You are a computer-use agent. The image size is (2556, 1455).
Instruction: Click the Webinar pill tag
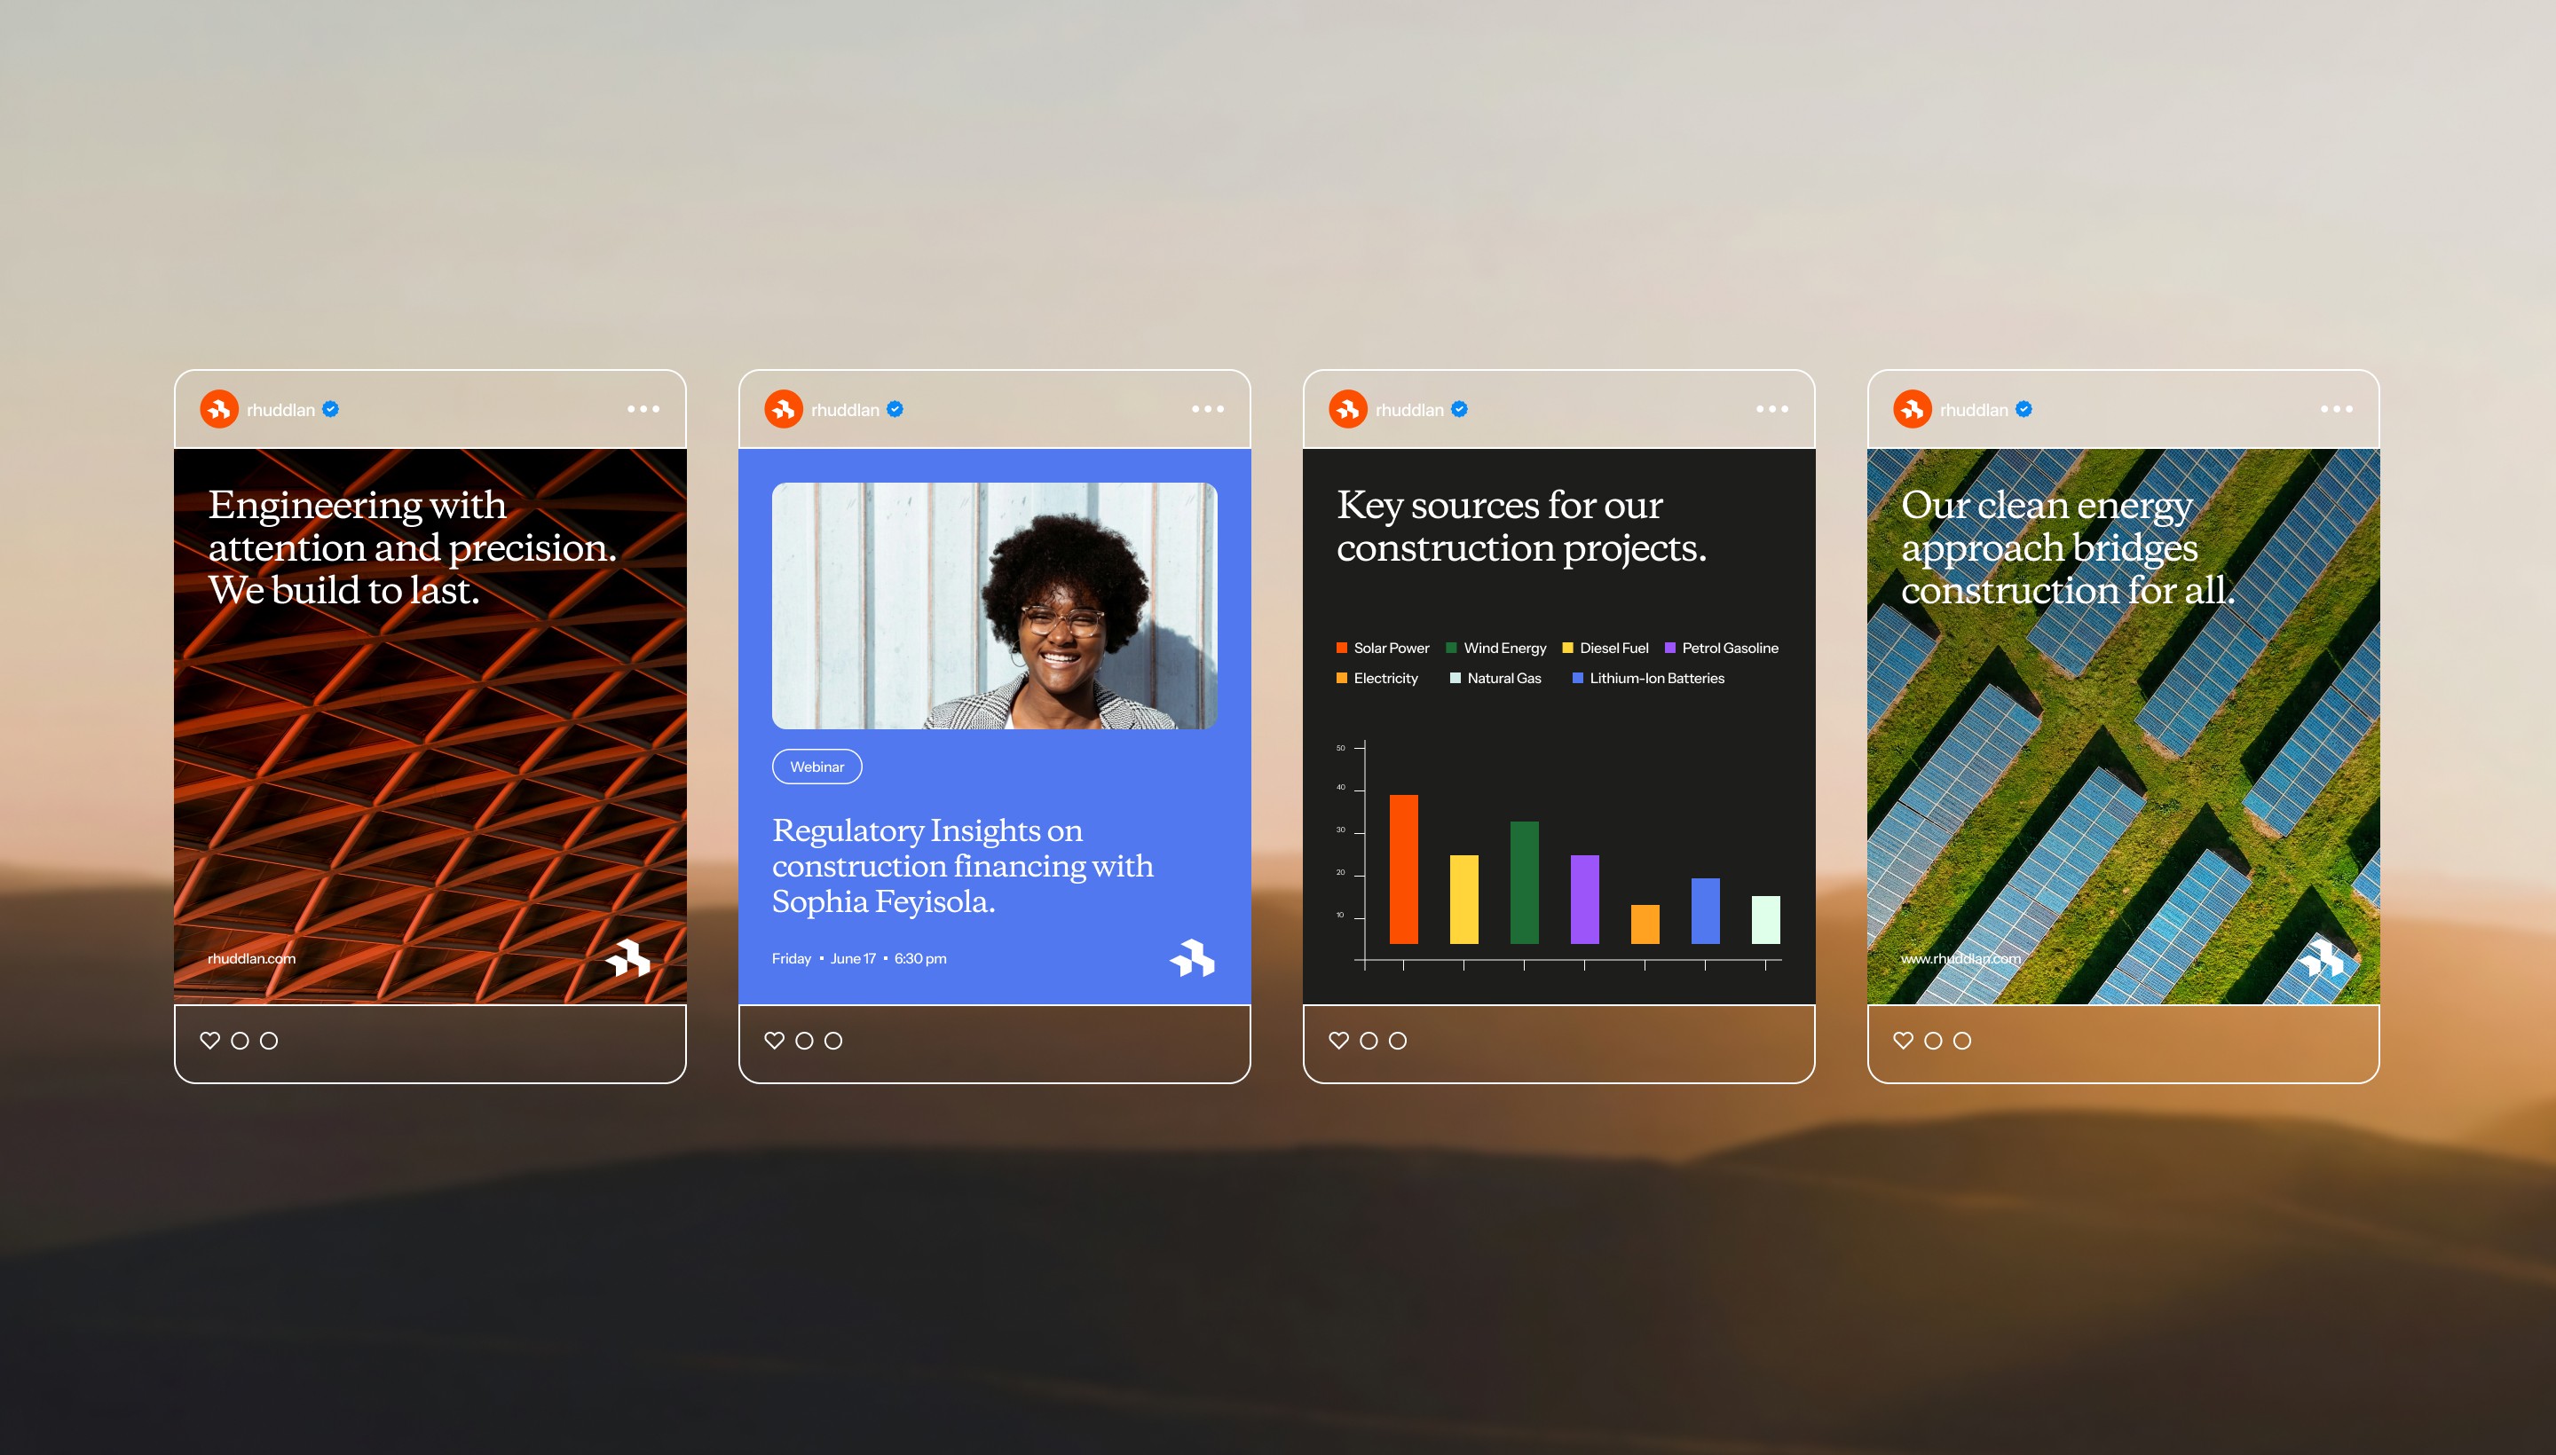coord(816,767)
